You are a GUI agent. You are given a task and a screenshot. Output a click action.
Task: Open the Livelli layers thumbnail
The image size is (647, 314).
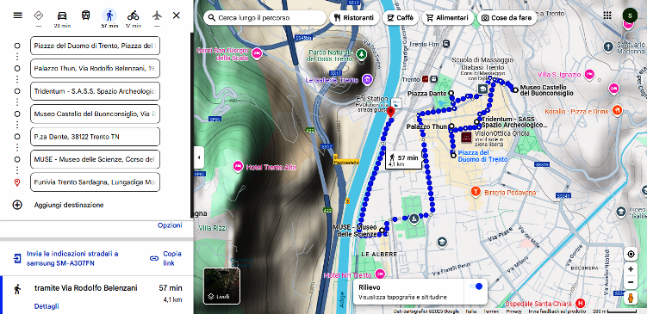(x=221, y=286)
